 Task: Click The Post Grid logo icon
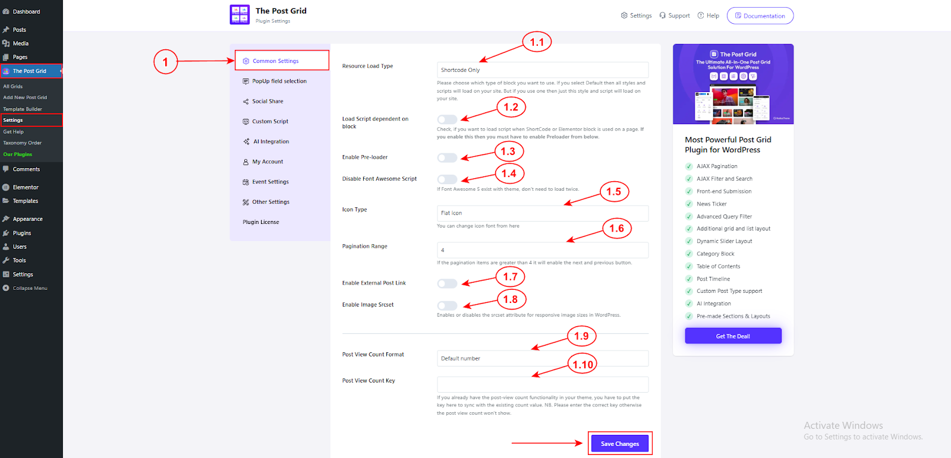point(240,15)
